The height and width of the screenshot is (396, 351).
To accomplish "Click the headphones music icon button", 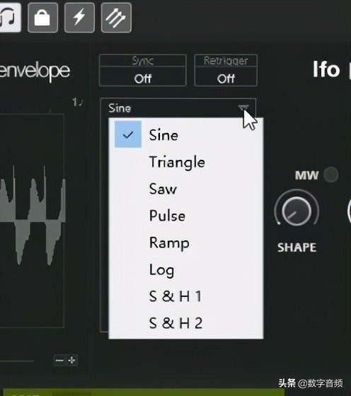I will pos(10,17).
